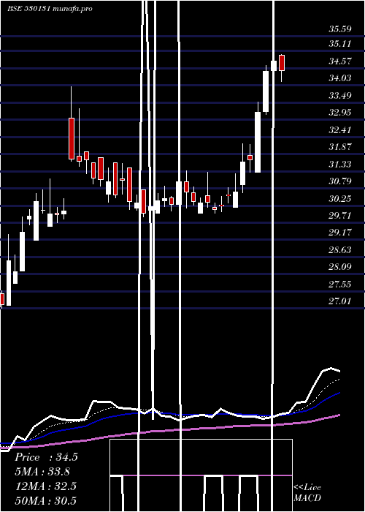This screenshot has height=512, width=365.
Task: Click the 33.49 price axis label
Action: (x=340, y=96)
